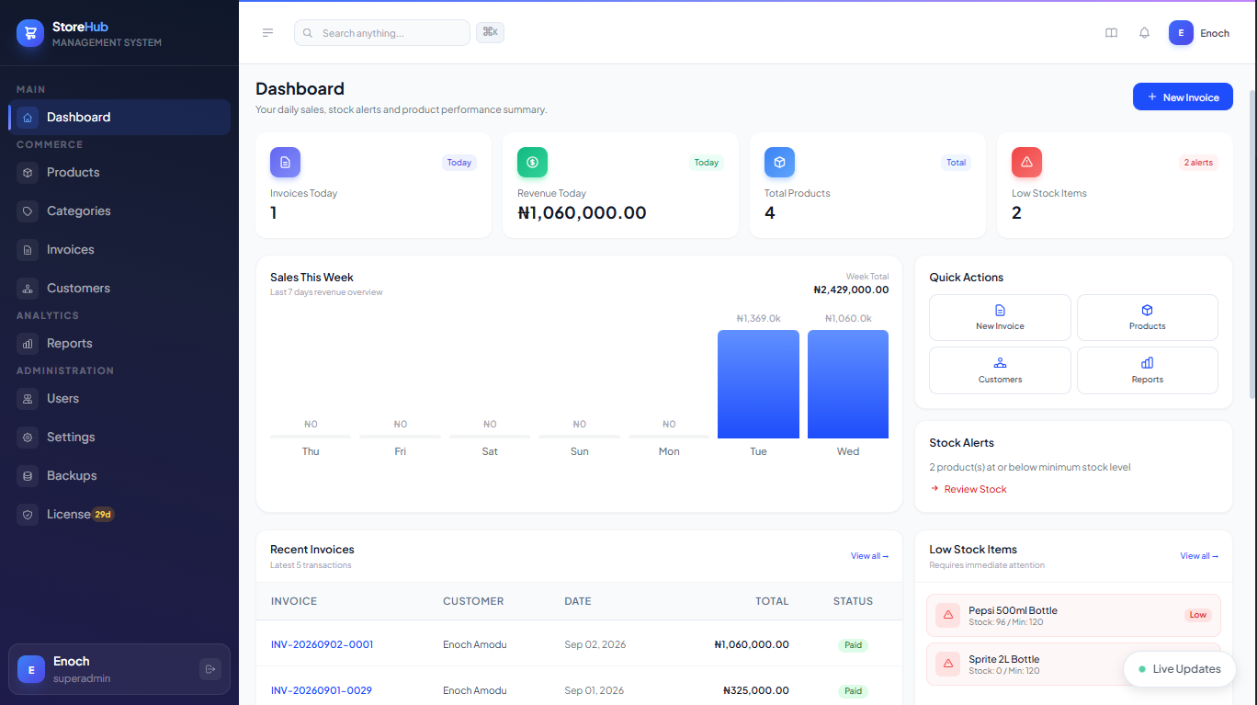Click the Low Stock Items warning icon

tap(1026, 162)
